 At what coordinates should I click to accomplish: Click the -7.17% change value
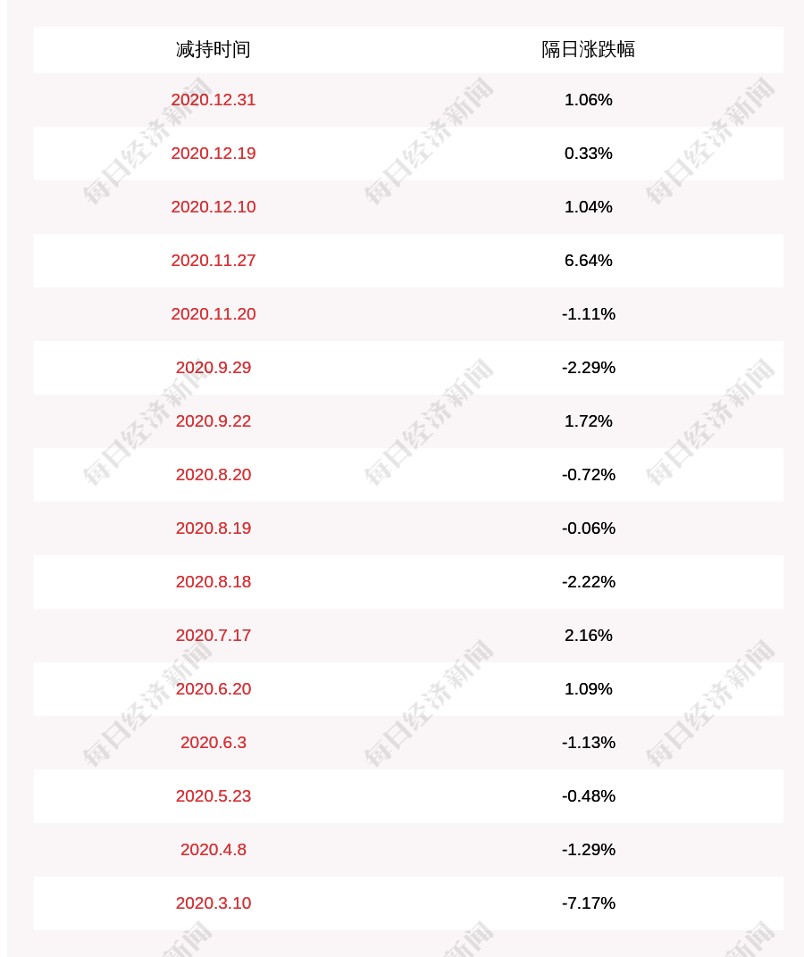pos(588,903)
